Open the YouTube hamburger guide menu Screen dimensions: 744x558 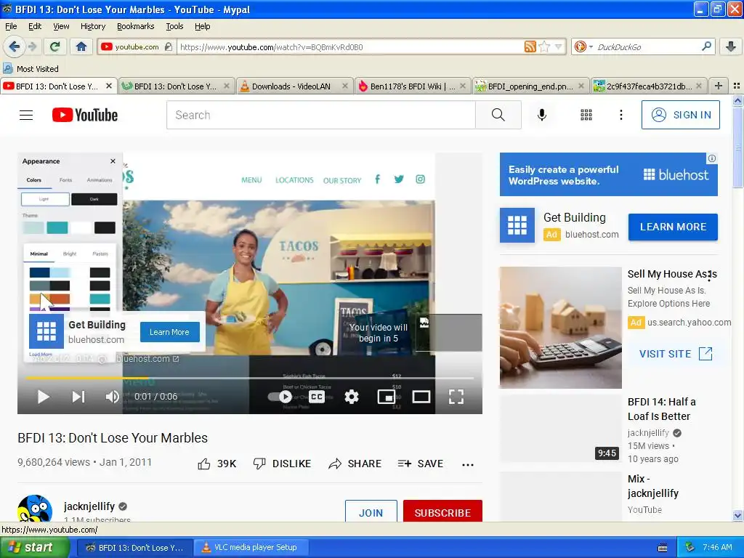(x=26, y=115)
